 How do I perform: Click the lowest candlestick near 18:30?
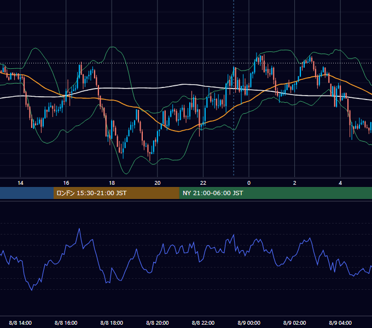pos(123,150)
